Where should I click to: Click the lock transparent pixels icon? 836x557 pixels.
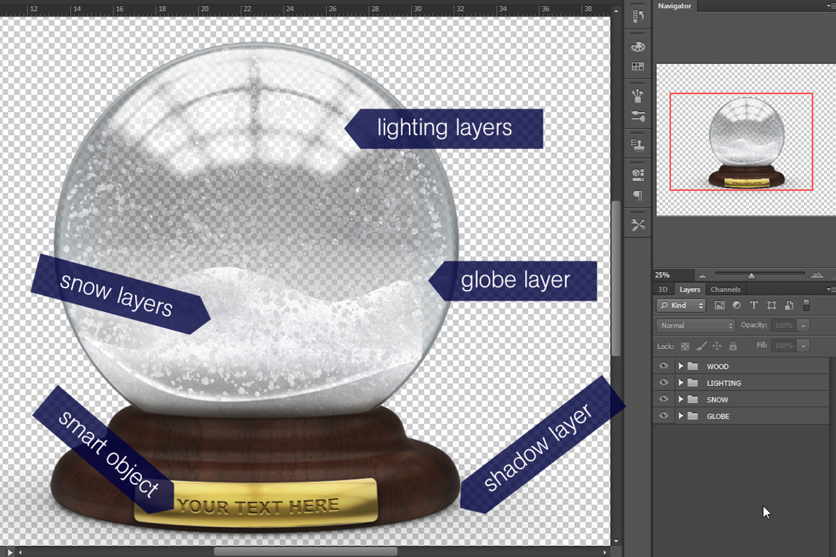685,345
